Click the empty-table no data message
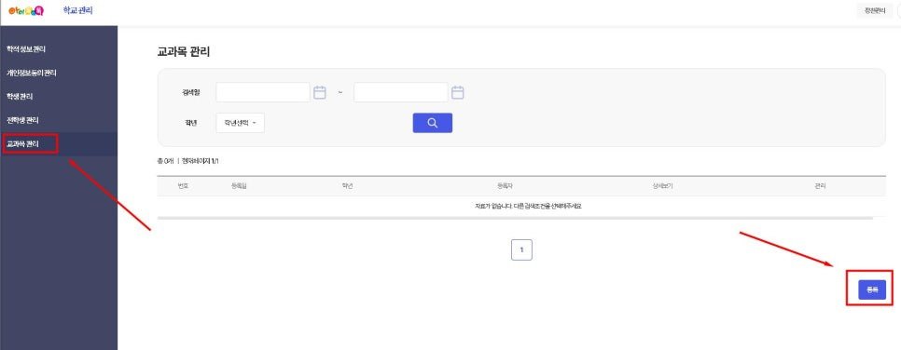 tap(528, 206)
